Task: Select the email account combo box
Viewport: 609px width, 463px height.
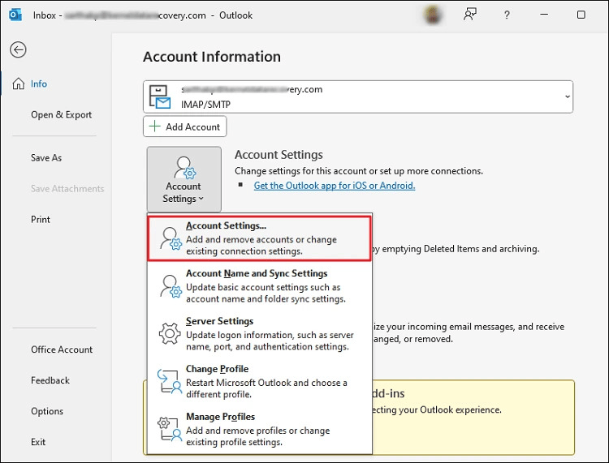Action: (358, 97)
